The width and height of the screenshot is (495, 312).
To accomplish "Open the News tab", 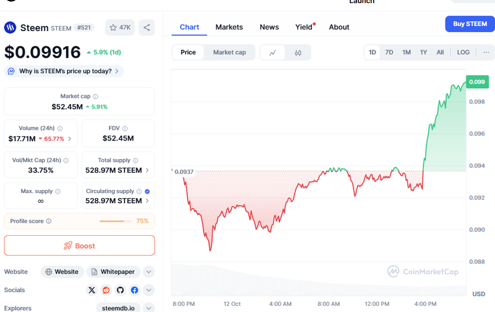I will (x=269, y=27).
